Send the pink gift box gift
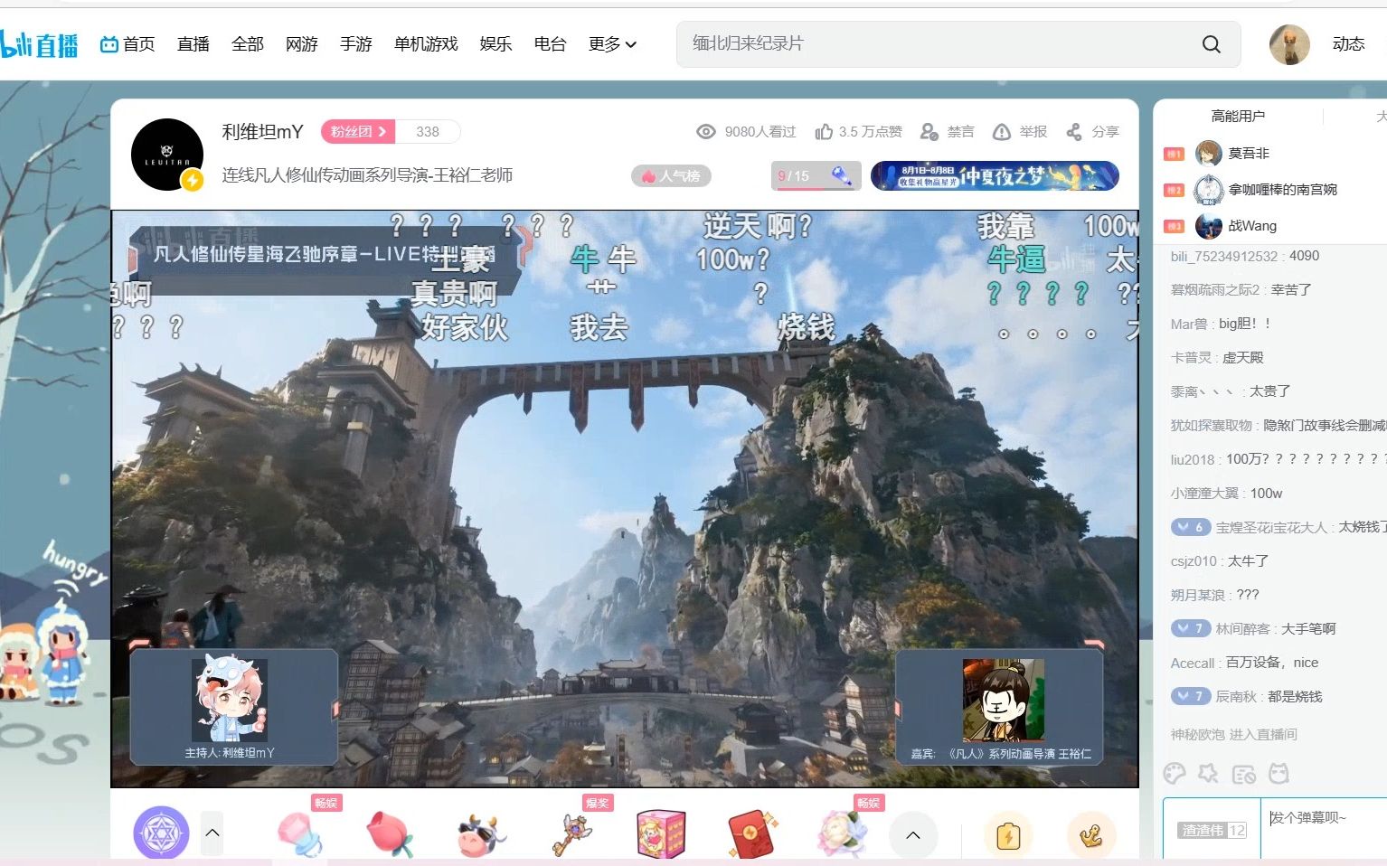 [x=662, y=833]
